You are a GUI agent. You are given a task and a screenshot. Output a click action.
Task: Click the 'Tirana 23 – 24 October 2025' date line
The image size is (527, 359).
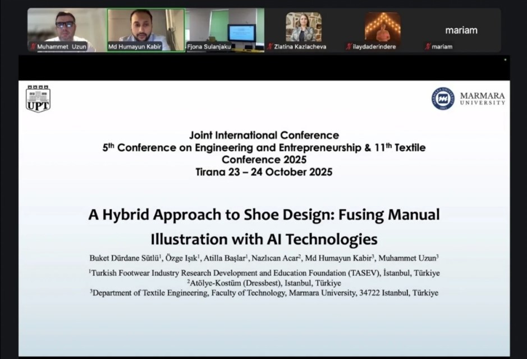(264, 172)
